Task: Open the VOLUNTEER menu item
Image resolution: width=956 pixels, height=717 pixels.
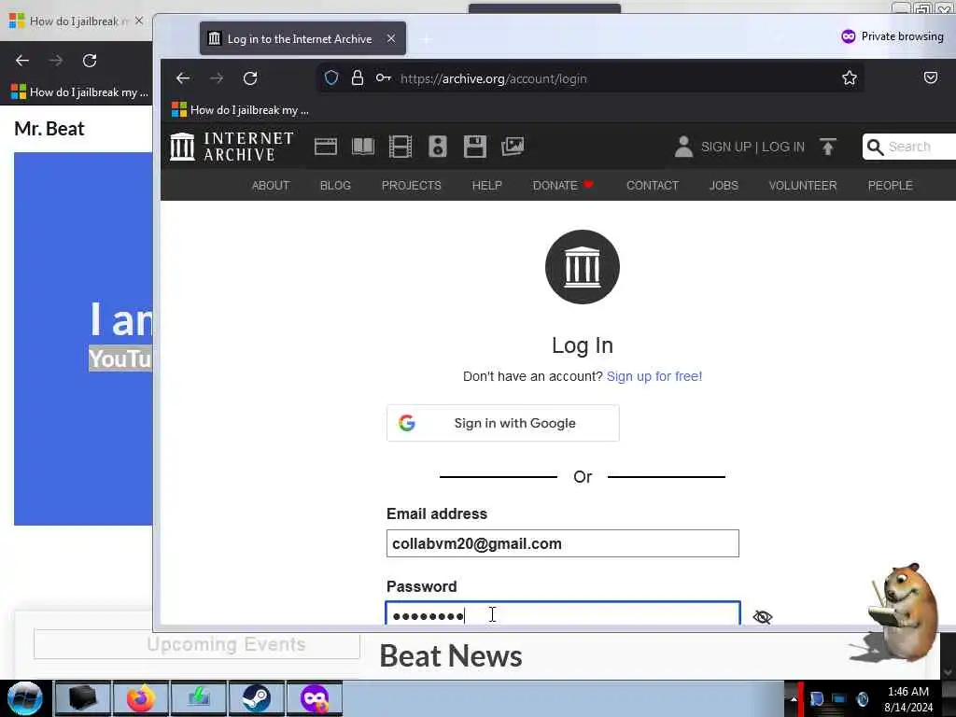Action: click(802, 186)
